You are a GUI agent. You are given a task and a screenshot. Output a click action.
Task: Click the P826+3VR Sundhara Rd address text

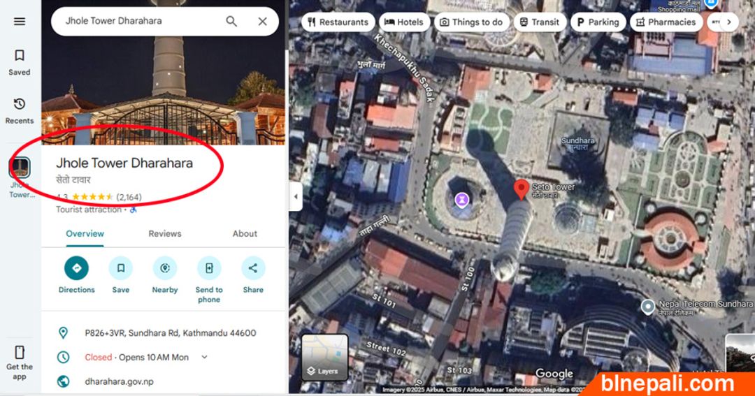(x=171, y=333)
